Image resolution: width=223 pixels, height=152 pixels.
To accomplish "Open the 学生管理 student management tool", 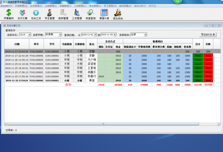I will tap(50, 14).
